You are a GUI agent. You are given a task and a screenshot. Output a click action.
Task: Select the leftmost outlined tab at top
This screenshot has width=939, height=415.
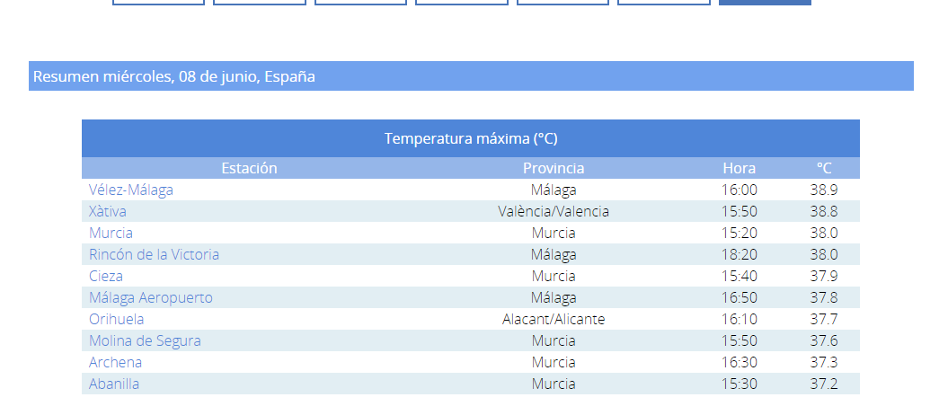158,3
